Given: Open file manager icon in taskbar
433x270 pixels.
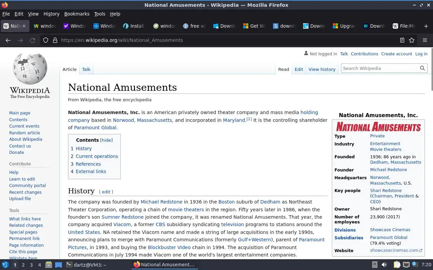Looking at the screenshot, I should pos(48,265).
